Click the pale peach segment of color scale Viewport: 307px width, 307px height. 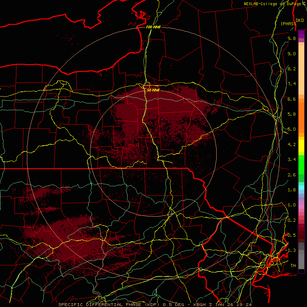pyautogui.click(x=301, y=70)
